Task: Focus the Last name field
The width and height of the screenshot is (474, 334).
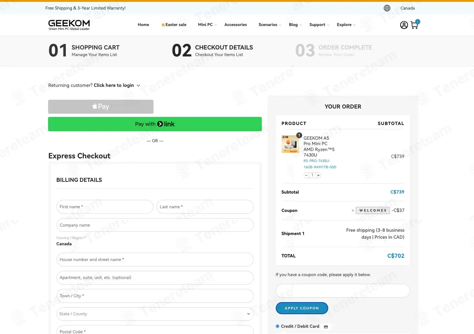Action: coord(205,207)
